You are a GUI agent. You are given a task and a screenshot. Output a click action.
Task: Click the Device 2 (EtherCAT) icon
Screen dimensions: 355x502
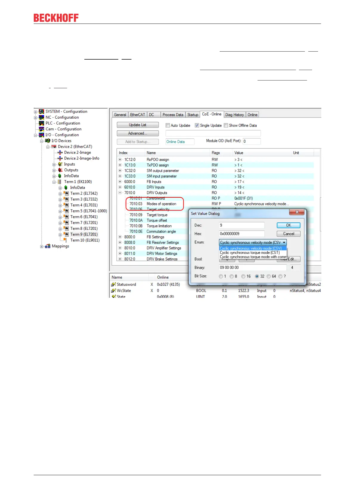tap(54, 147)
